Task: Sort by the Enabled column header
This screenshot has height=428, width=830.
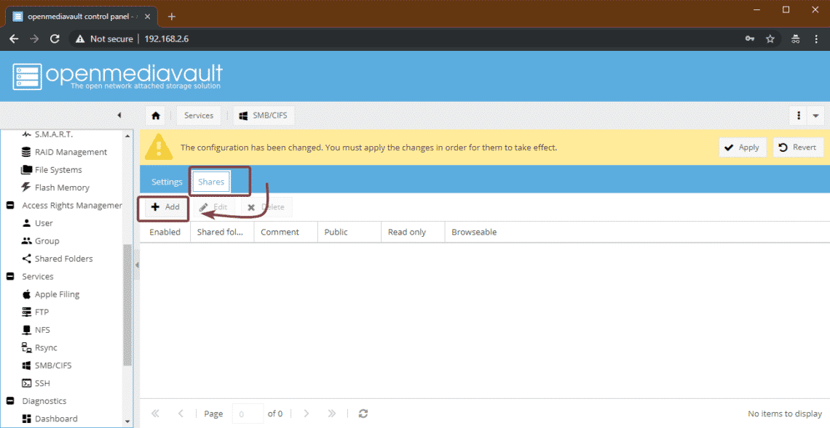Action: pyautogui.click(x=165, y=232)
